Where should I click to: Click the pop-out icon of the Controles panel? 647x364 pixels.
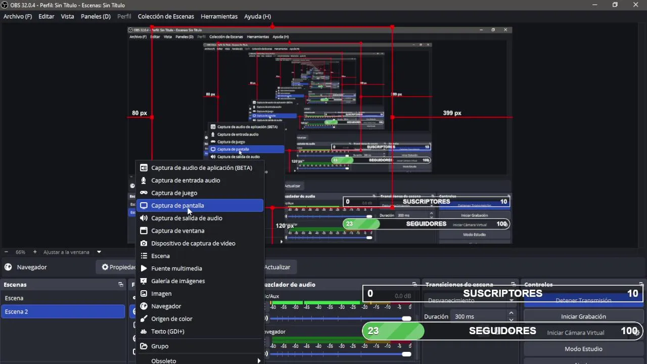pyautogui.click(x=641, y=285)
